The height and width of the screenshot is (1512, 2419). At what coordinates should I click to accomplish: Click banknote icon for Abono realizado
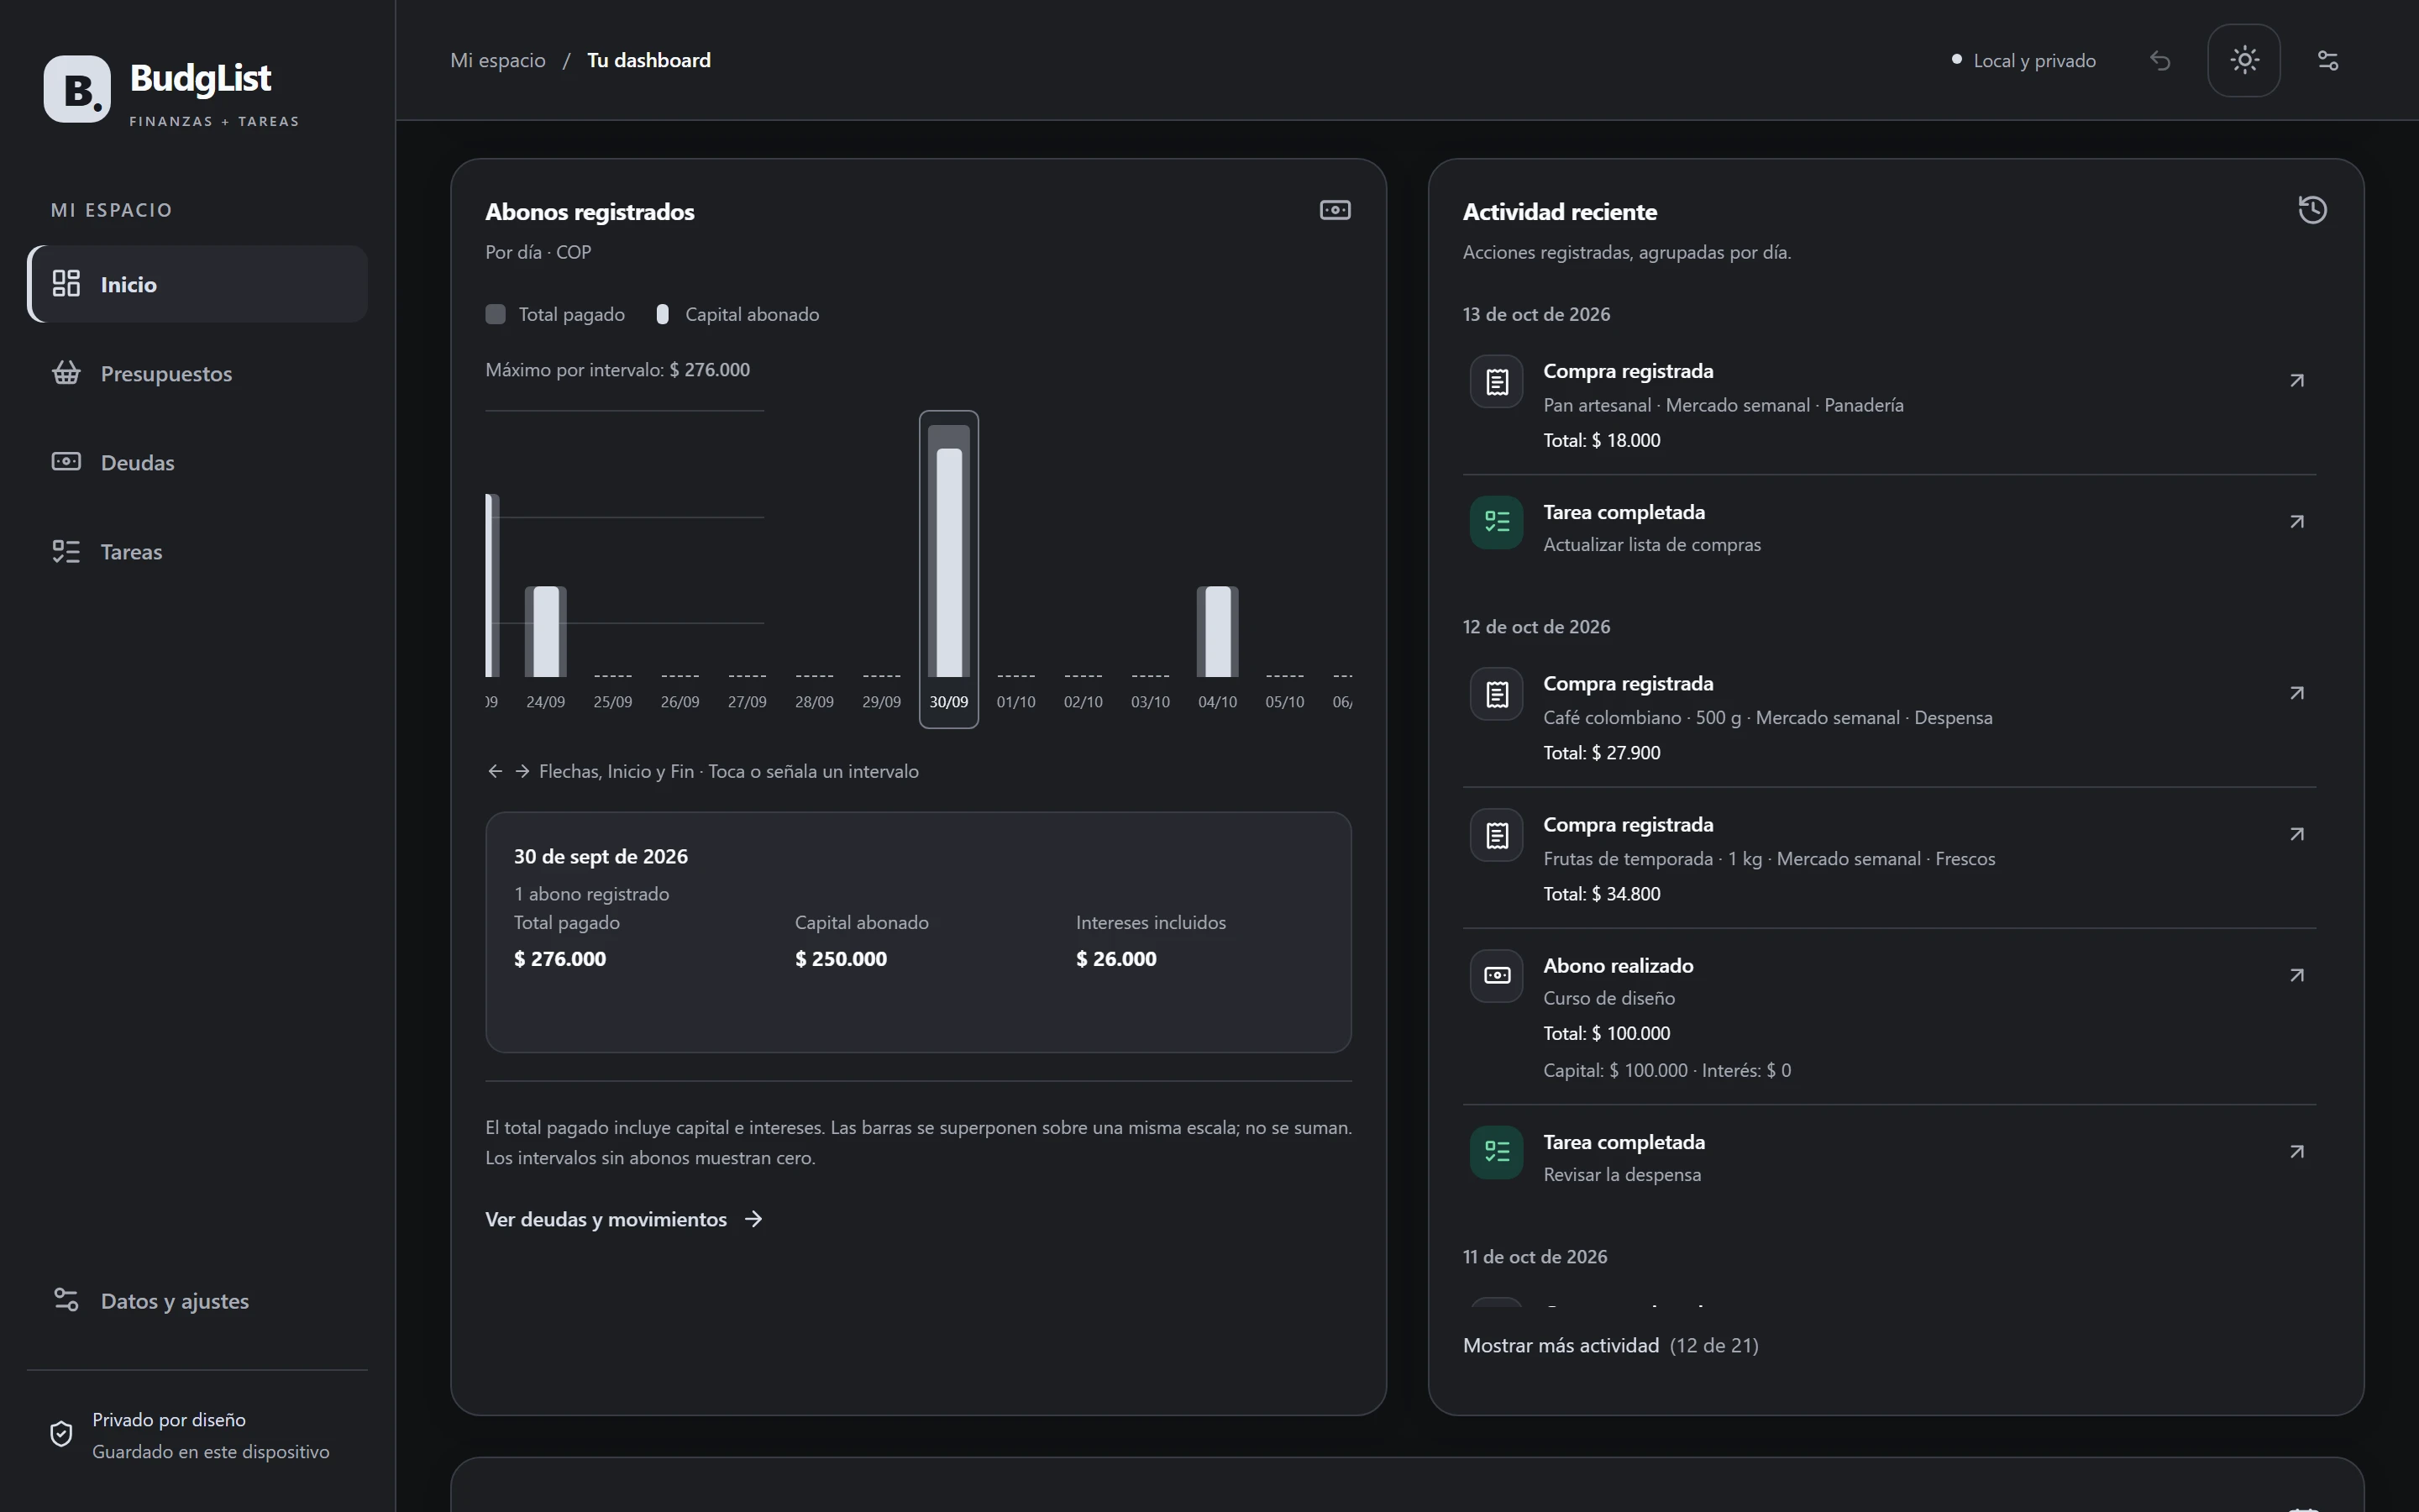pyautogui.click(x=1497, y=975)
